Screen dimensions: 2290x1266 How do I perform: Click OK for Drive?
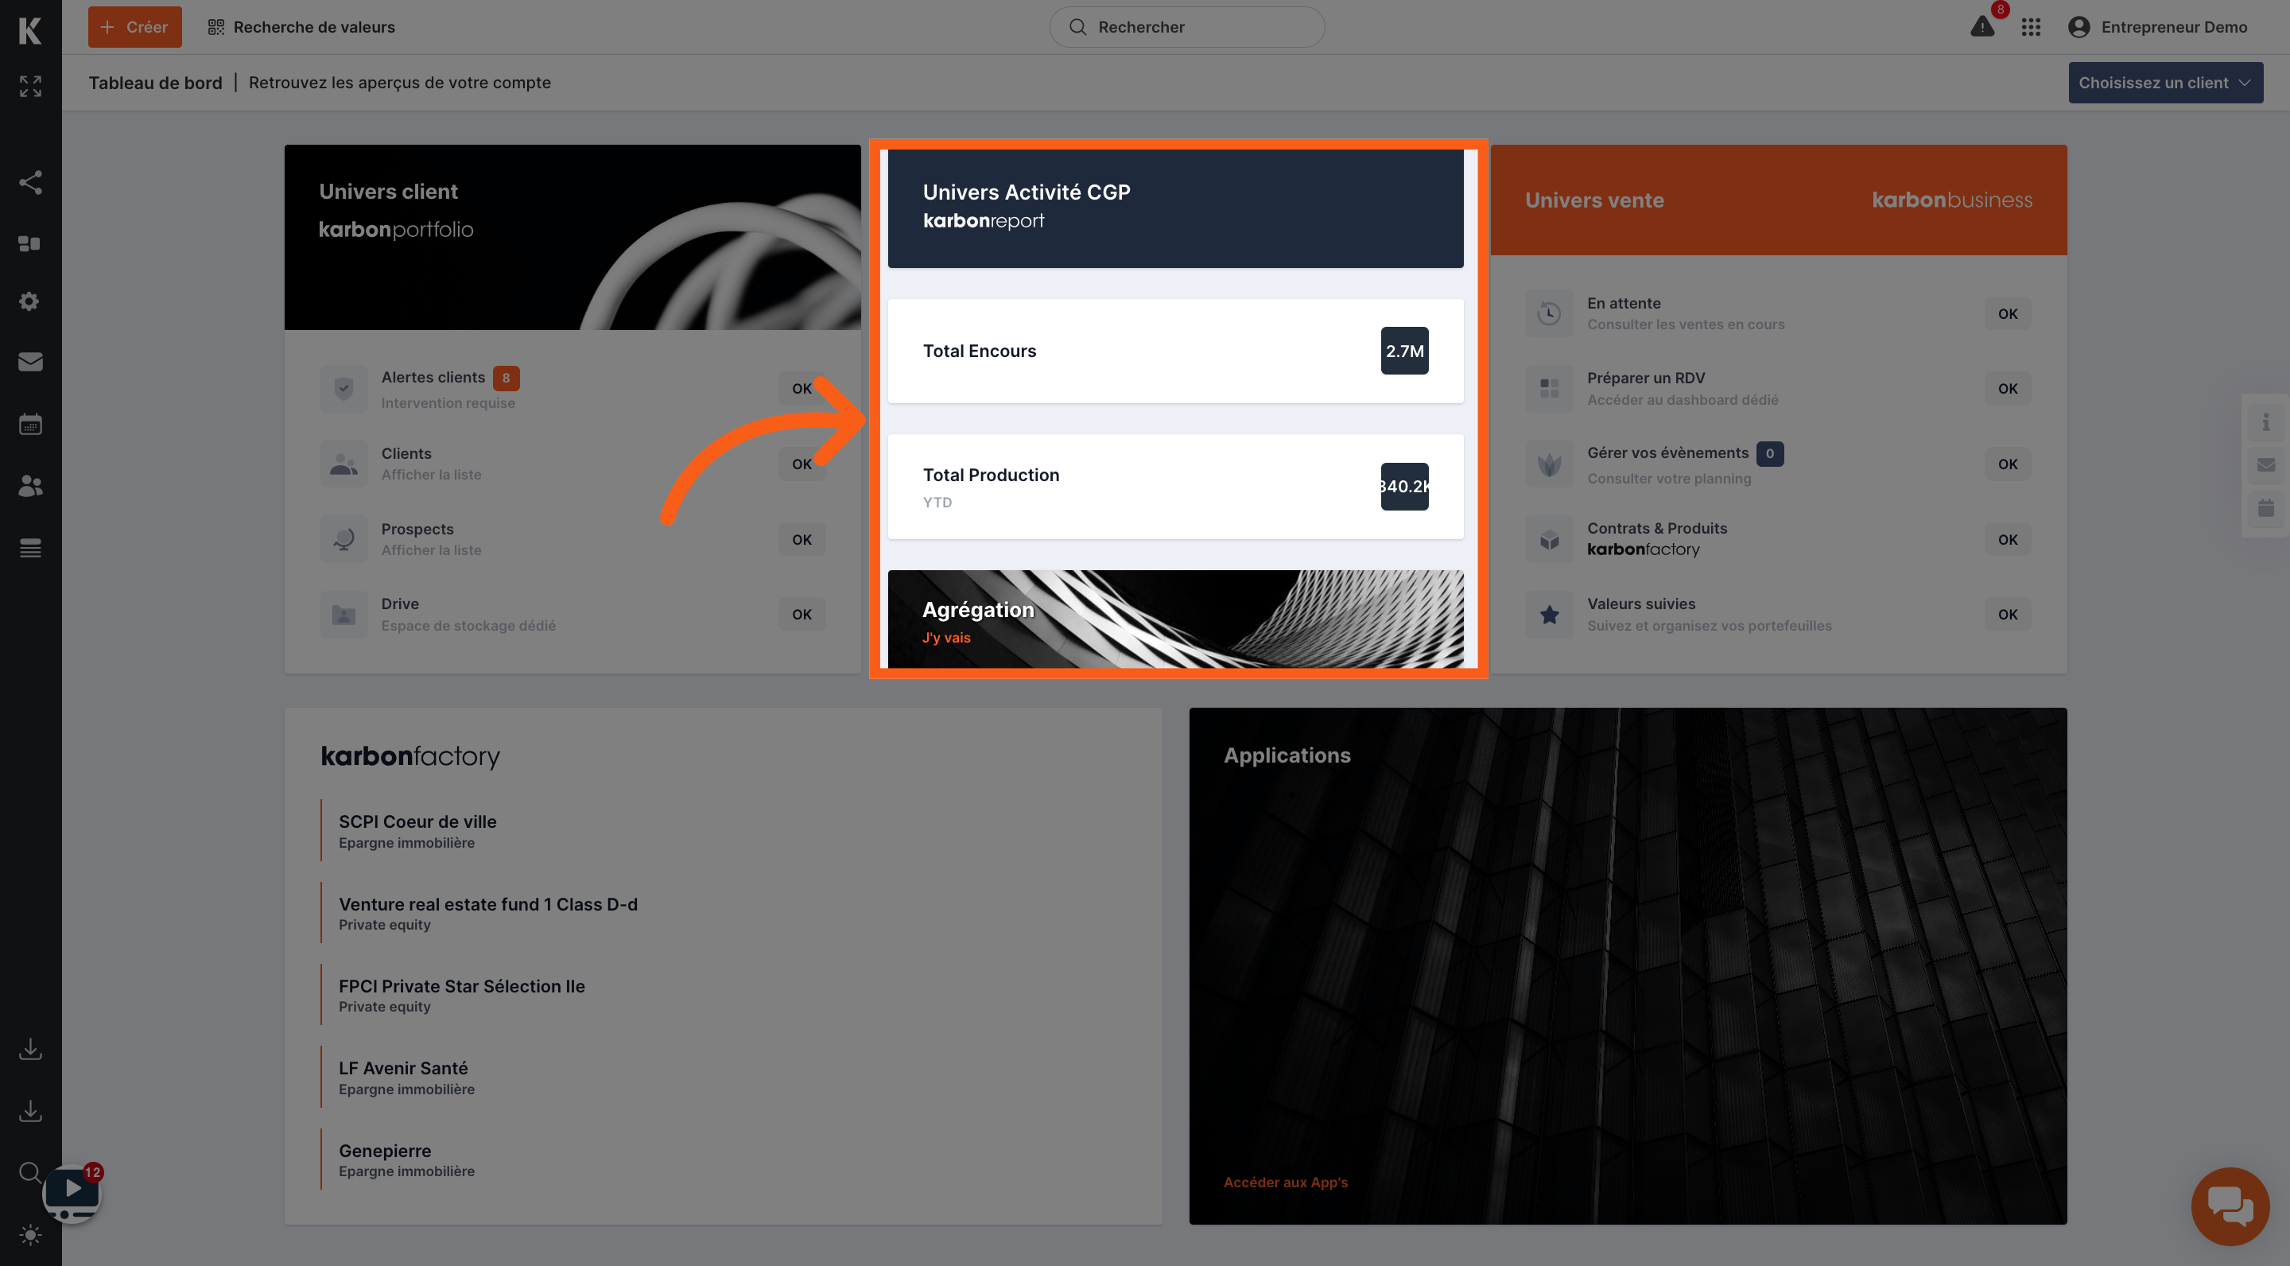point(801,615)
